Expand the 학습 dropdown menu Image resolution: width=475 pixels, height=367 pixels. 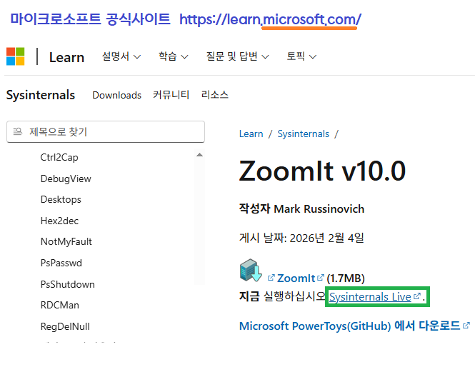[x=174, y=56]
